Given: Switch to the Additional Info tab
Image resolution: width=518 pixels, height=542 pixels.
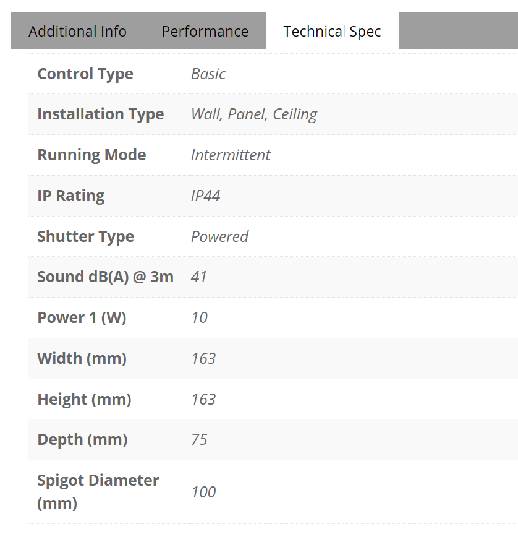Looking at the screenshot, I should point(77,32).
